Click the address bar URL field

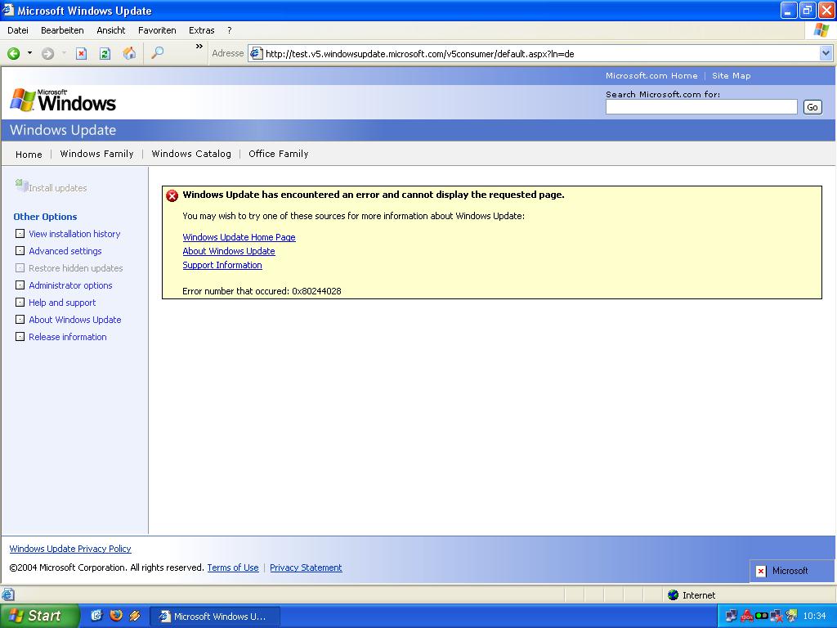coord(541,53)
